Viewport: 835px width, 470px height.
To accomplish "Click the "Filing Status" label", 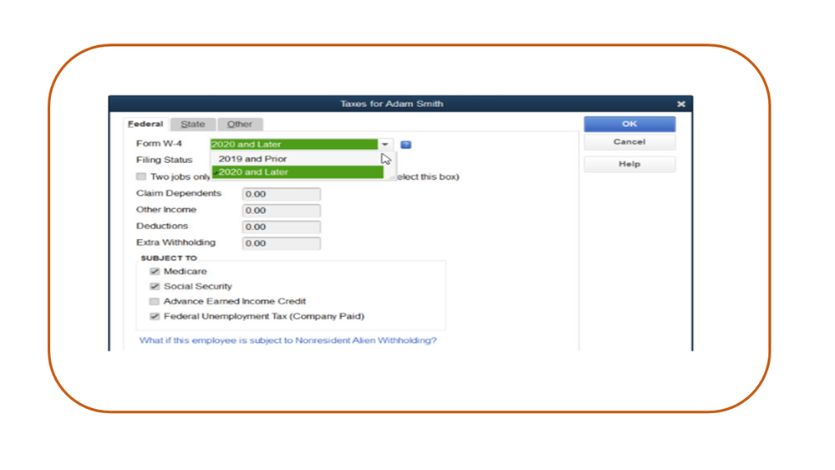I will (x=164, y=160).
